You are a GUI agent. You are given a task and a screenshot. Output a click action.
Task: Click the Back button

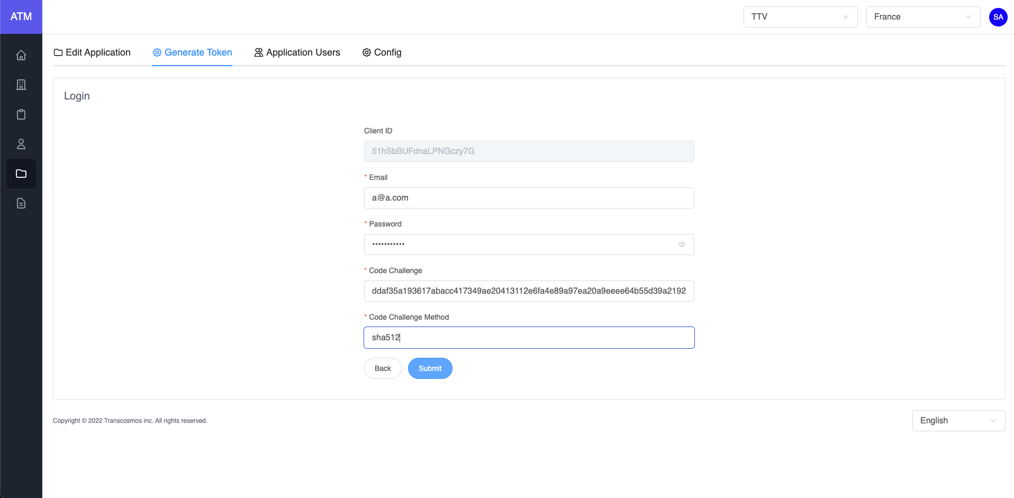(383, 368)
